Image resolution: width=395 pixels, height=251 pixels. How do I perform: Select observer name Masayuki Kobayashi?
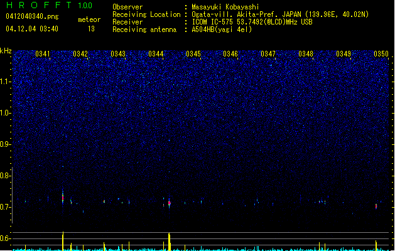(x=225, y=7)
